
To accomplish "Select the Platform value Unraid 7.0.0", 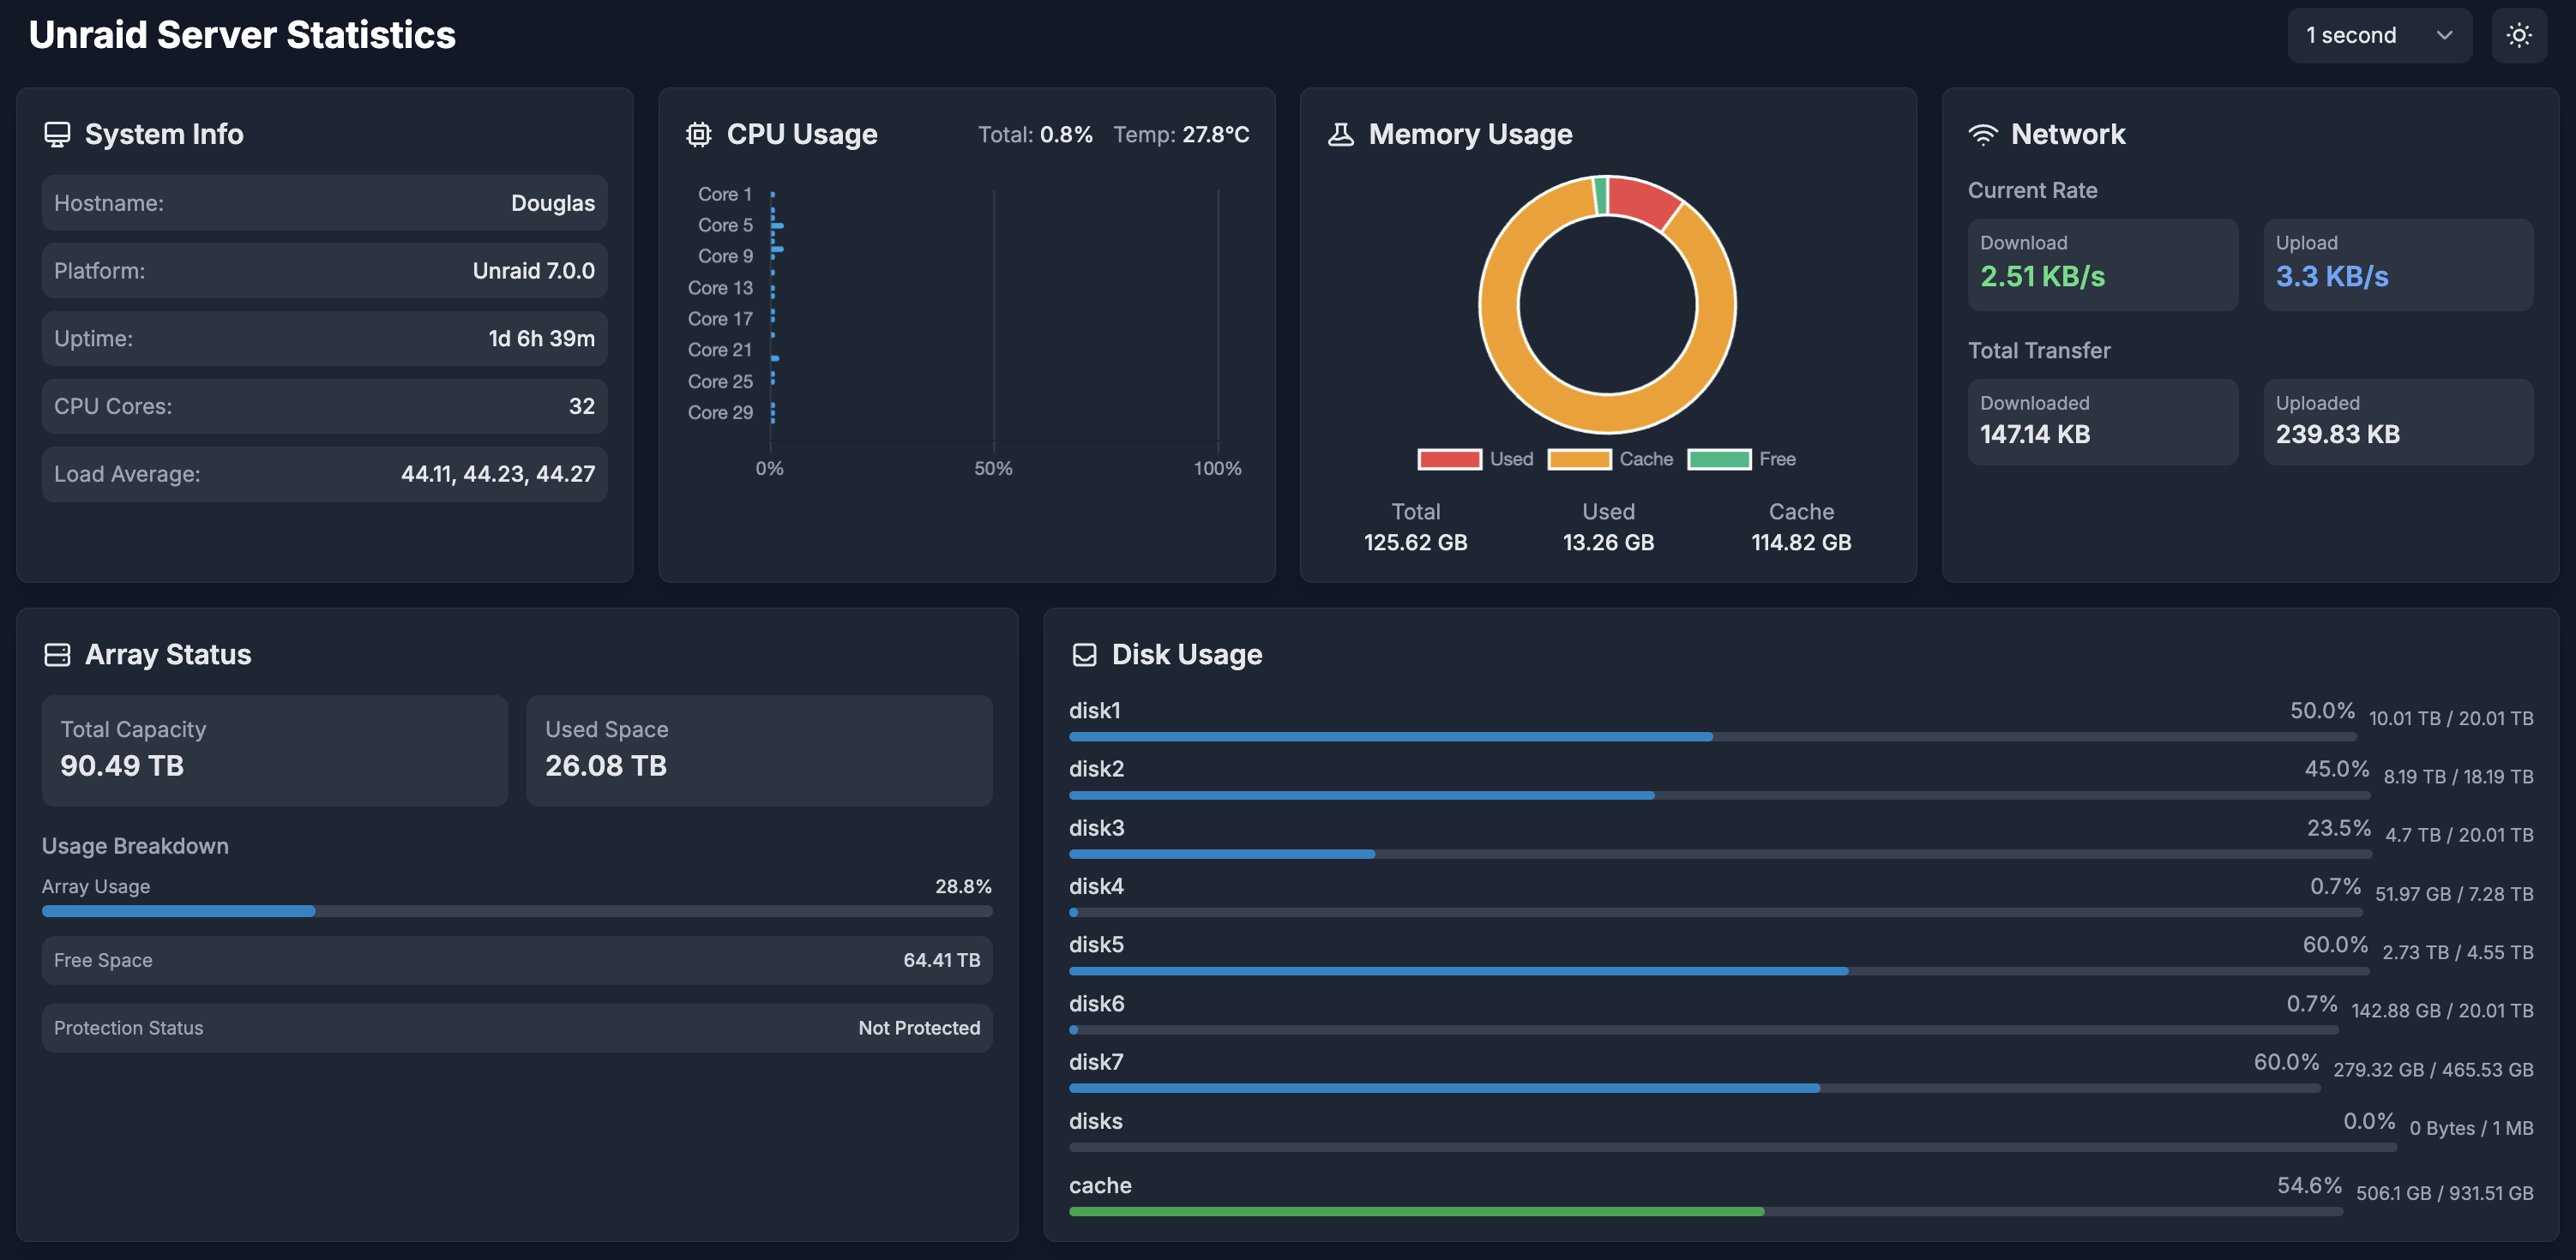I will point(534,271).
